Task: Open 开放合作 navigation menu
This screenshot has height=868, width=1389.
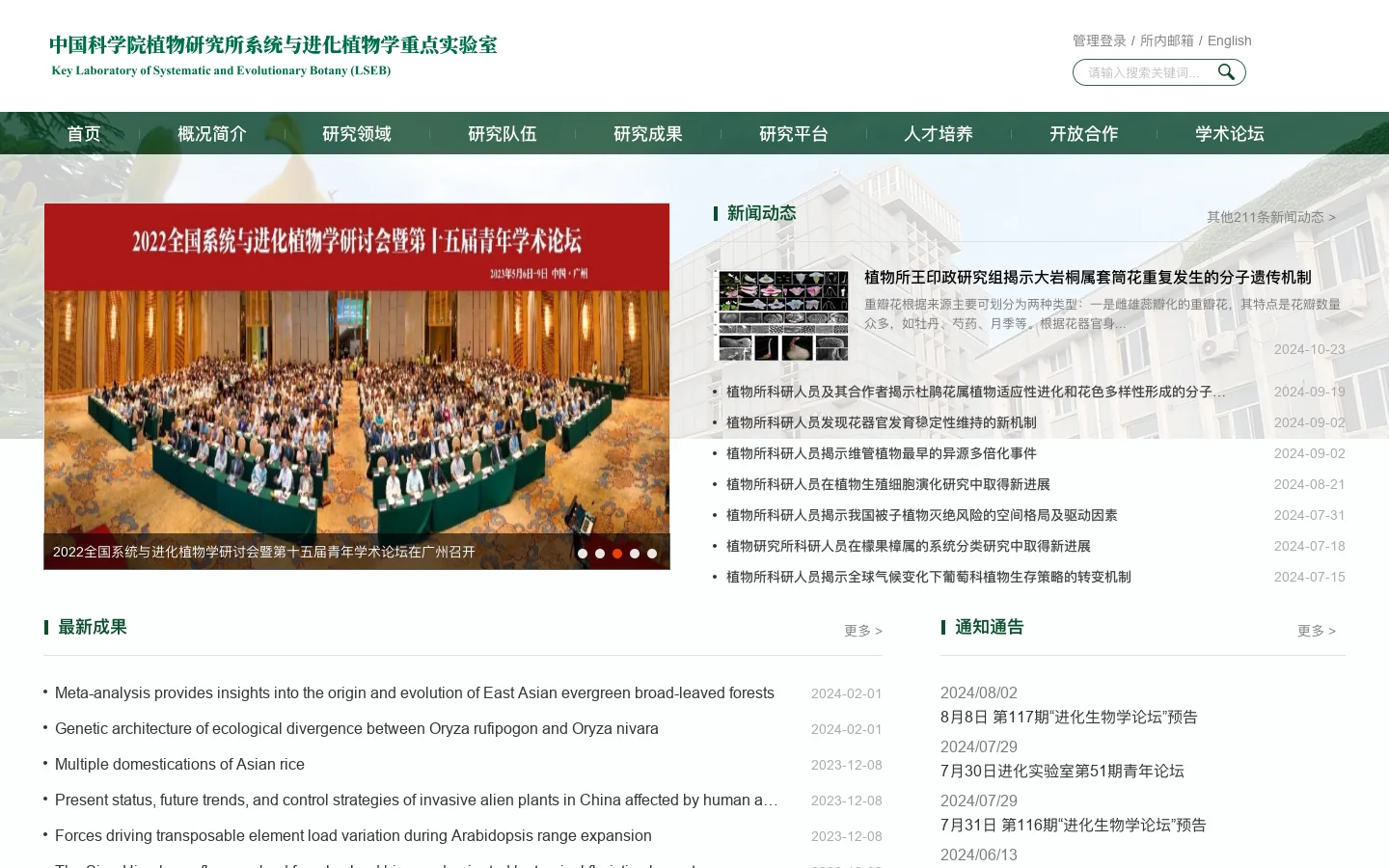Action: pyautogui.click(x=1084, y=134)
